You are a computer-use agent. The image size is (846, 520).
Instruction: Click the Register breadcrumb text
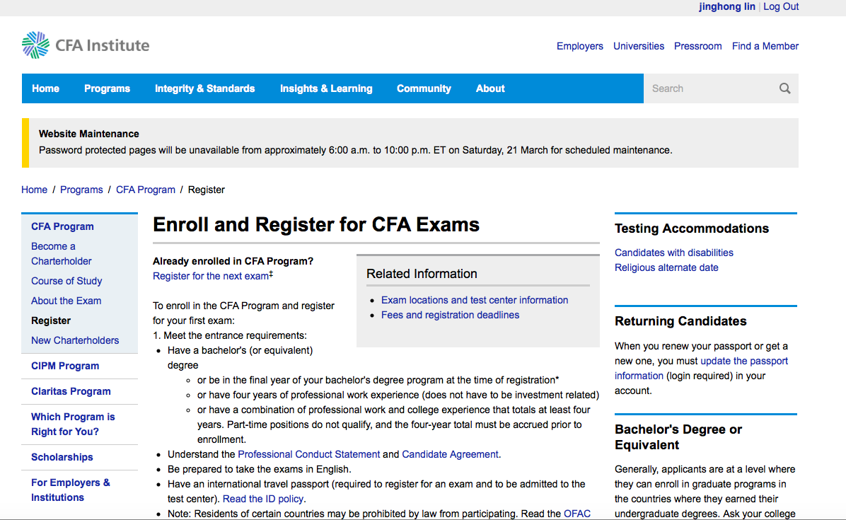(206, 190)
